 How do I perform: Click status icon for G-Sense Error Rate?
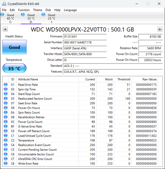click(x=6, y=126)
